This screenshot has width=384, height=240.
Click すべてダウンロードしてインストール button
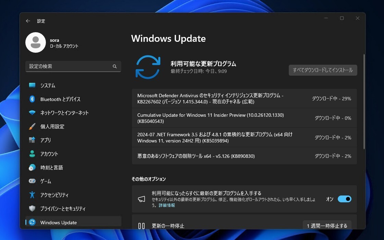[x=322, y=70]
